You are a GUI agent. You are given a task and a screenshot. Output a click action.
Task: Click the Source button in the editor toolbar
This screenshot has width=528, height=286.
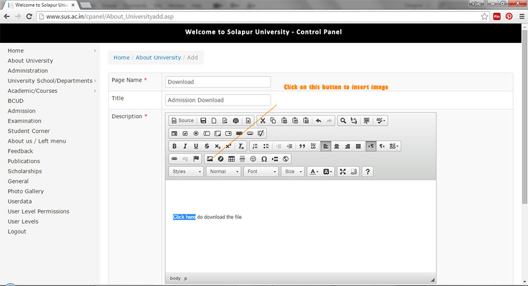[x=182, y=121]
